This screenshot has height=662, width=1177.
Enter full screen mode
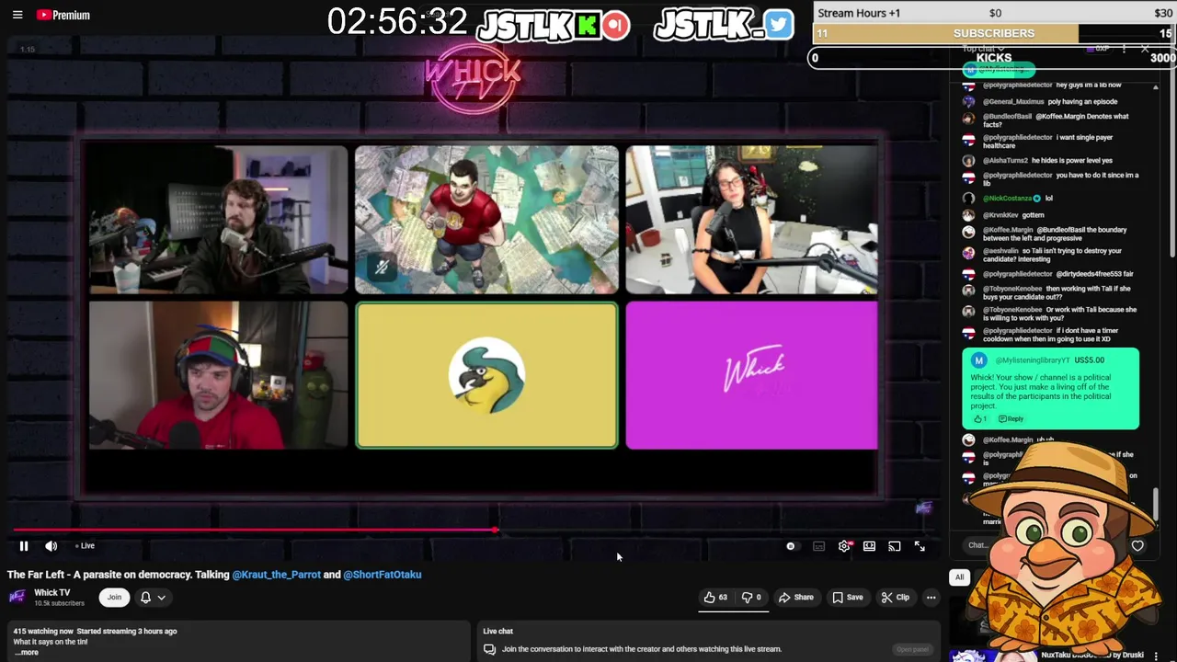[920, 546]
